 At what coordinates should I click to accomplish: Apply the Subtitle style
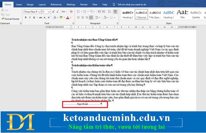(196, 14)
